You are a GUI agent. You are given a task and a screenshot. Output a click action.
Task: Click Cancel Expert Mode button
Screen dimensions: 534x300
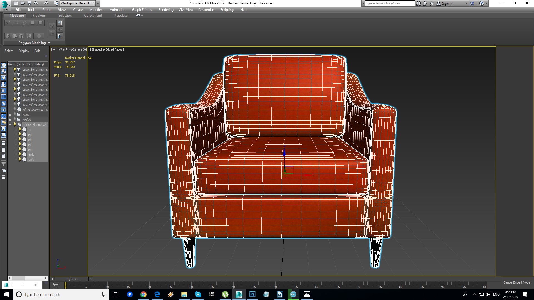coord(517,282)
